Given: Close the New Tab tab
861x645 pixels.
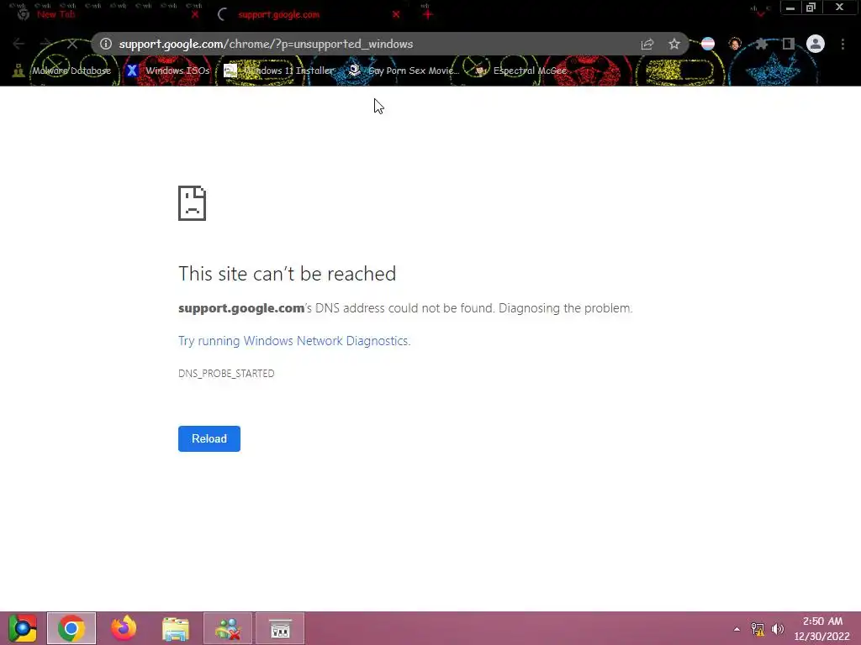Looking at the screenshot, I should pos(195,15).
